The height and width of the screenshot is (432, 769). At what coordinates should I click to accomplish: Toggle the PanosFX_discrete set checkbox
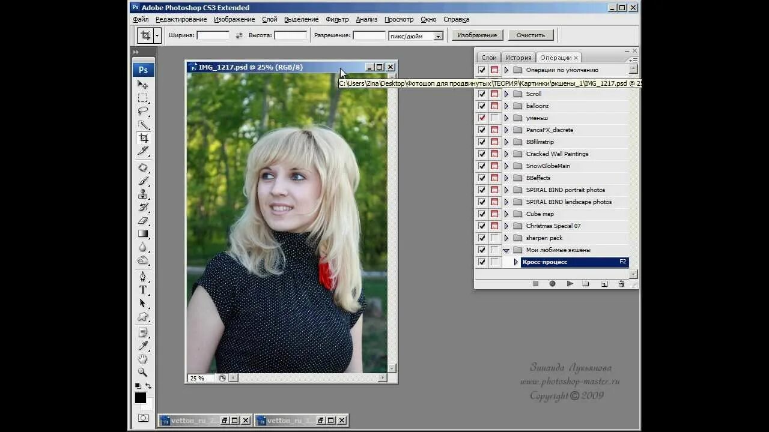(482, 130)
